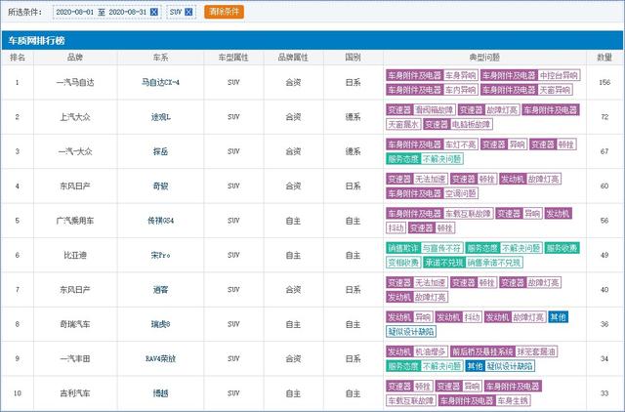
Task: Click the 品牌 column header
Action: [75, 58]
